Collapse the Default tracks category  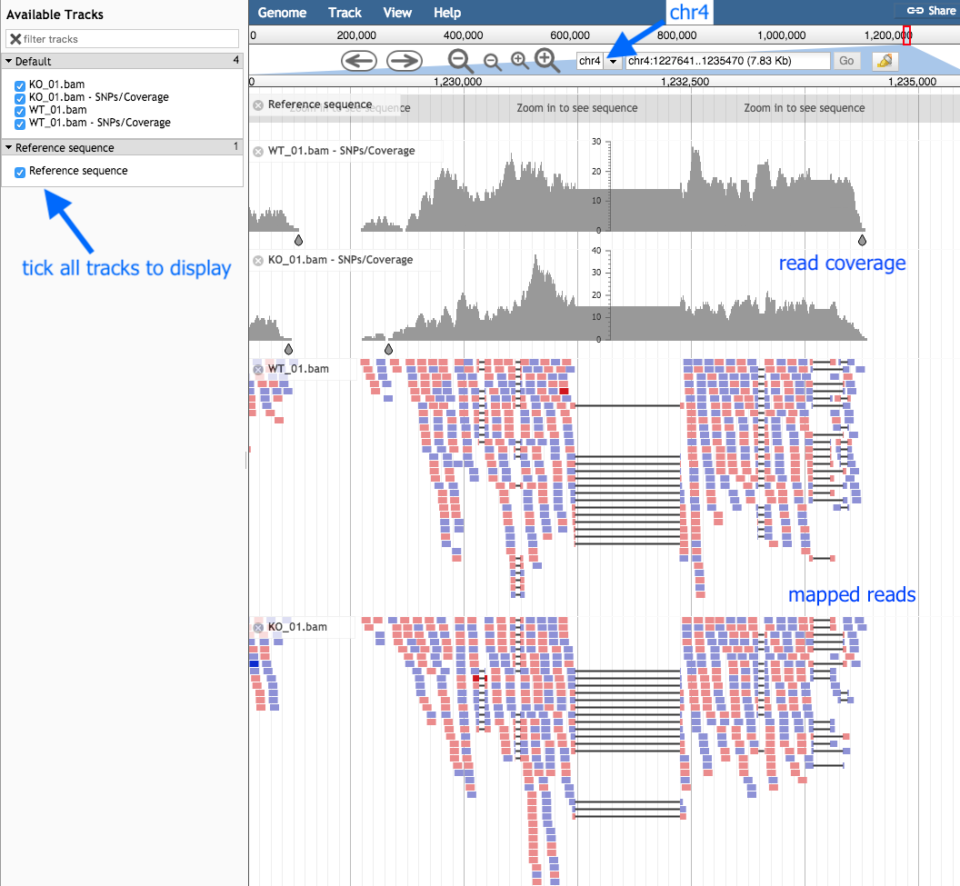9,61
